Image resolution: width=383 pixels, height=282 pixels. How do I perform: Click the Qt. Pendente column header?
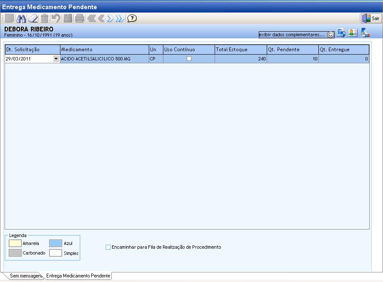293,50
